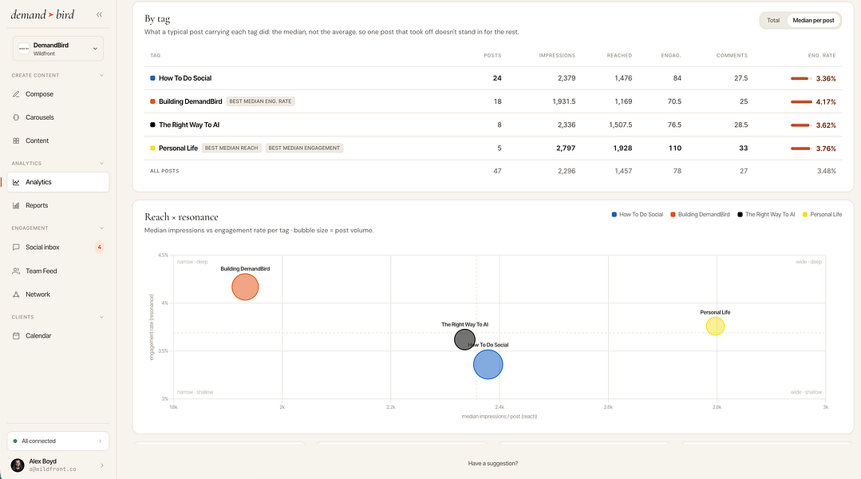Open the How To Do Social tag row

(x=492, y=78)
